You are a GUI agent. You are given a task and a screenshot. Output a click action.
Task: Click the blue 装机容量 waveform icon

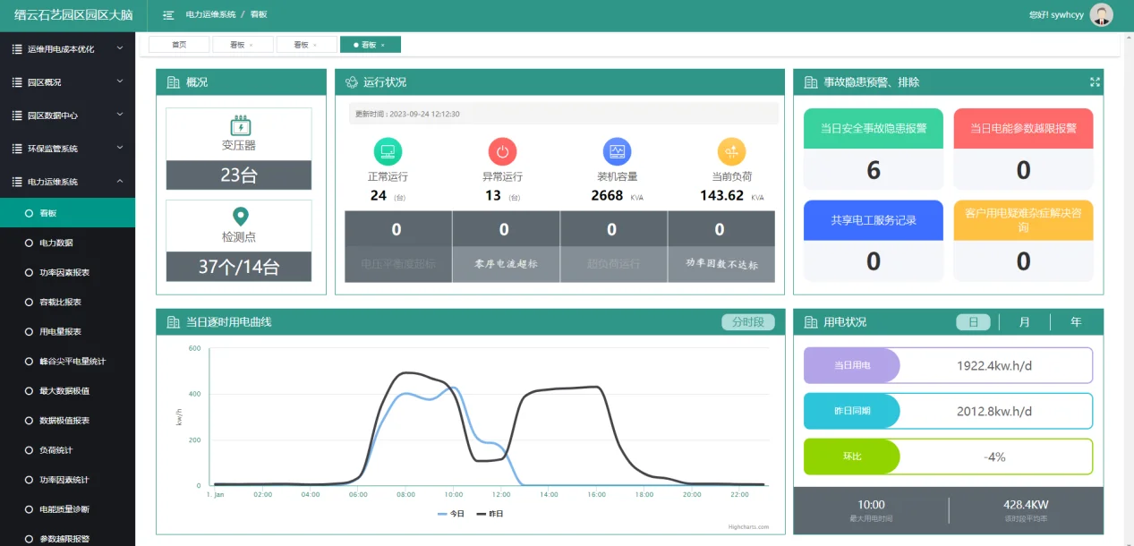[617, 151]
